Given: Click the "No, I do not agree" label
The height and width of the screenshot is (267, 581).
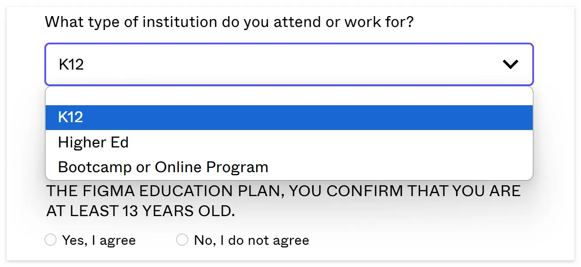Looking at the screenshot, I should click(x=251, y=240).
